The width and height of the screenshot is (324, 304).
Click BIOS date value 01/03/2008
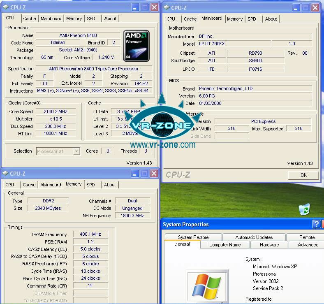(255, 103)
